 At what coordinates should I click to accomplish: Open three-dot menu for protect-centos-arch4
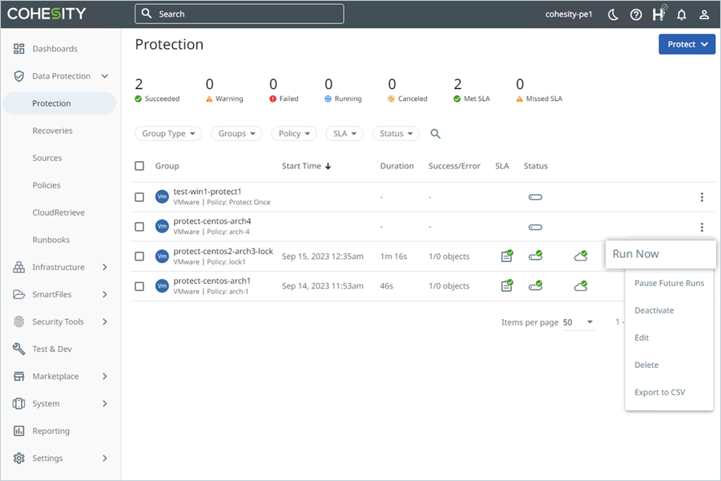[x=702, y=227]
